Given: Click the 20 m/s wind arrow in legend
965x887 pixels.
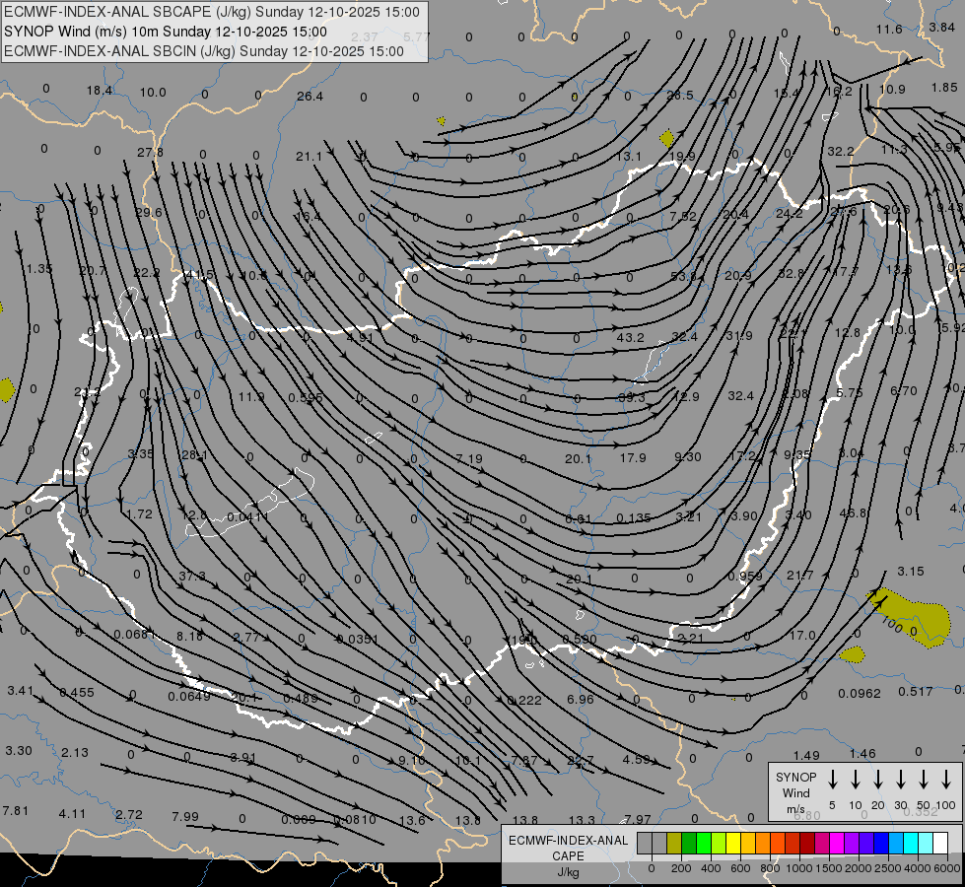Looking at the screenshot, I should point(877,780).
